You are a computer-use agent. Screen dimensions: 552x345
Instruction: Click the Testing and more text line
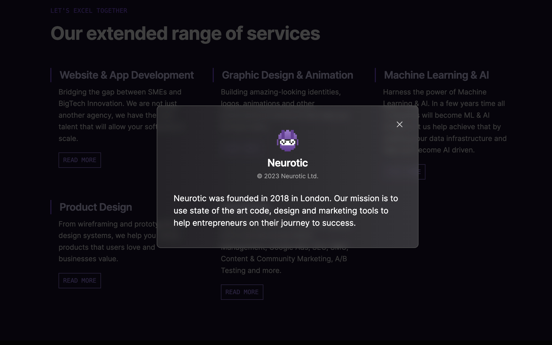(x=251, y=270)
